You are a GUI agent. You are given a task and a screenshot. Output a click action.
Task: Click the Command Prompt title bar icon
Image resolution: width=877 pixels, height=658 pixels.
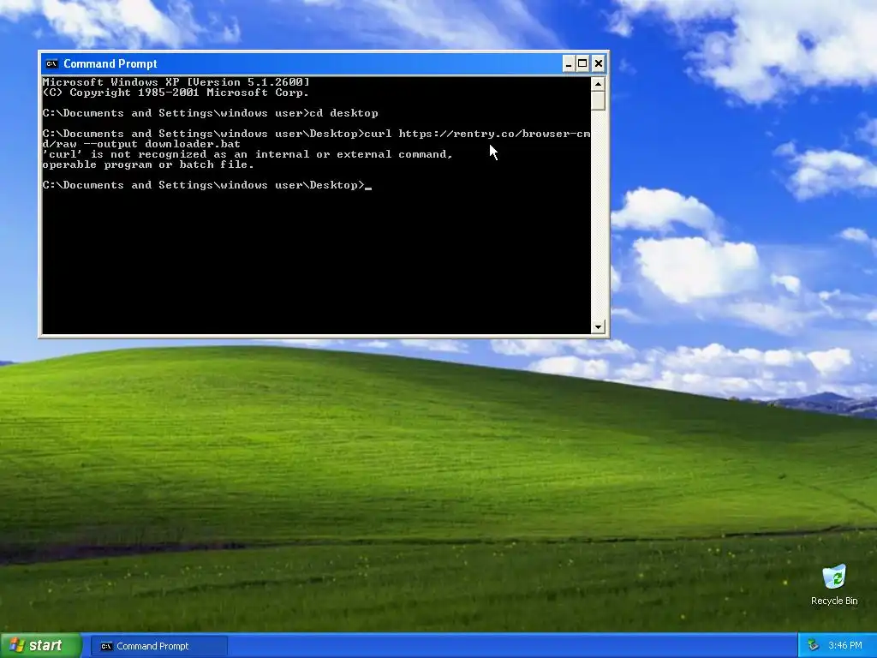[x=51, y=63]
